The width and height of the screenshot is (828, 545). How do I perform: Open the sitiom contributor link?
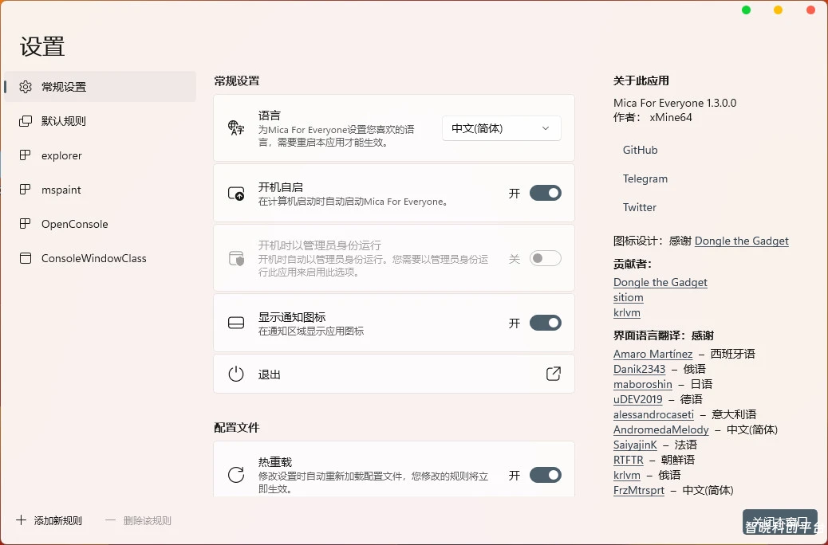coord(628,297)
